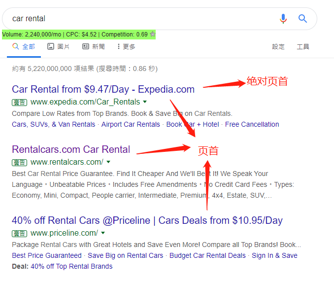Open the Sign In & Save sitelink
Viewport: 334px width, 282px height.
pos(274,255)
